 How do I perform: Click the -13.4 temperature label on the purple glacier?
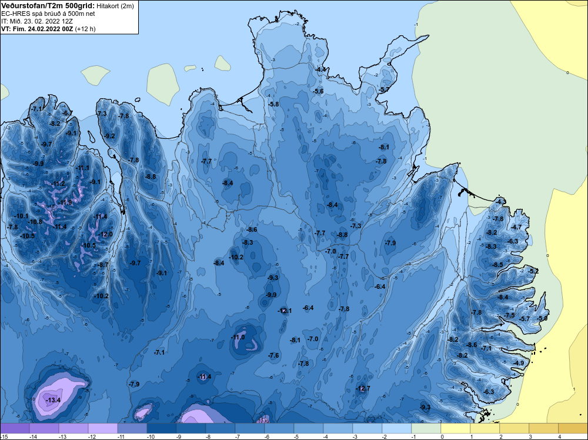54,400
